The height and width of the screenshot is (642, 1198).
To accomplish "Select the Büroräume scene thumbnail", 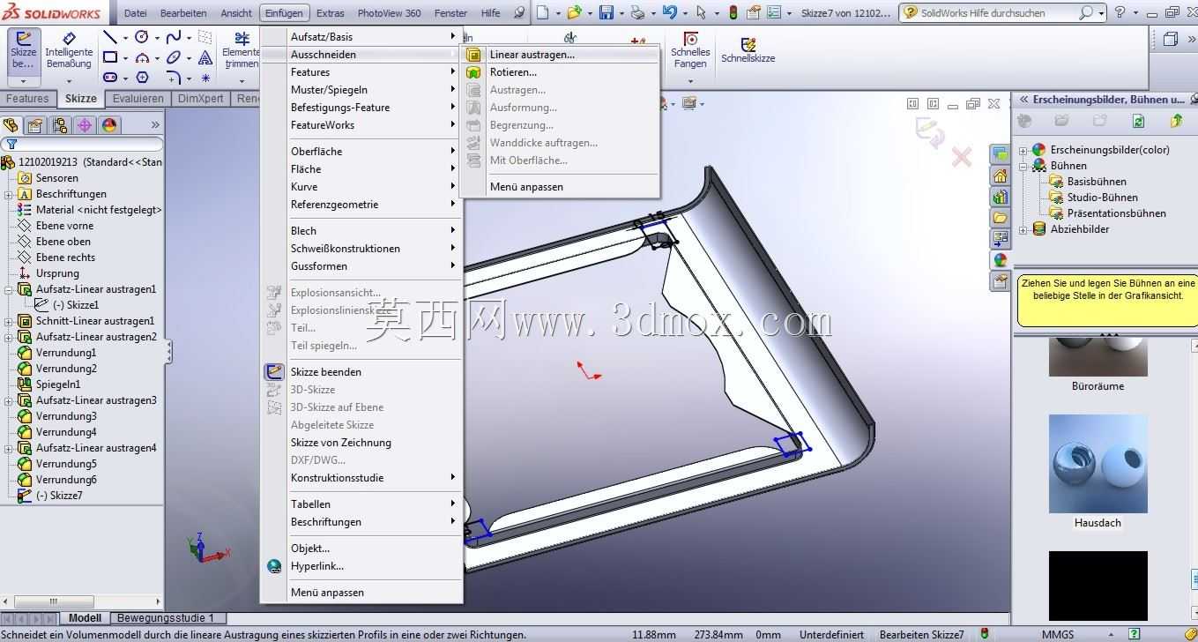I will [1098, 356].
